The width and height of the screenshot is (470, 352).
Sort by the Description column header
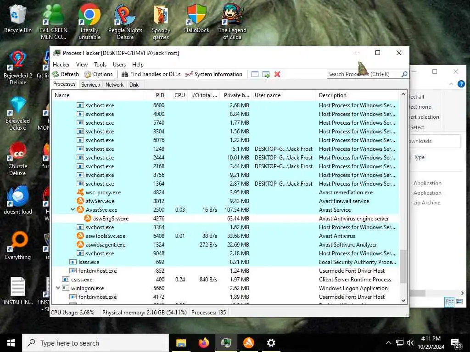coord(358,95)
